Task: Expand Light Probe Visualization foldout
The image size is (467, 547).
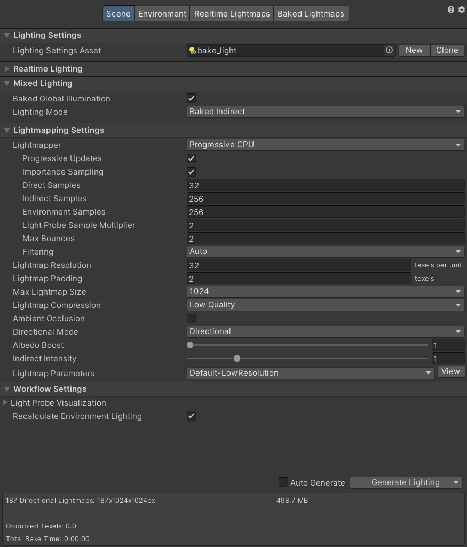Action: pyautogui.click(x=5, y=402)
